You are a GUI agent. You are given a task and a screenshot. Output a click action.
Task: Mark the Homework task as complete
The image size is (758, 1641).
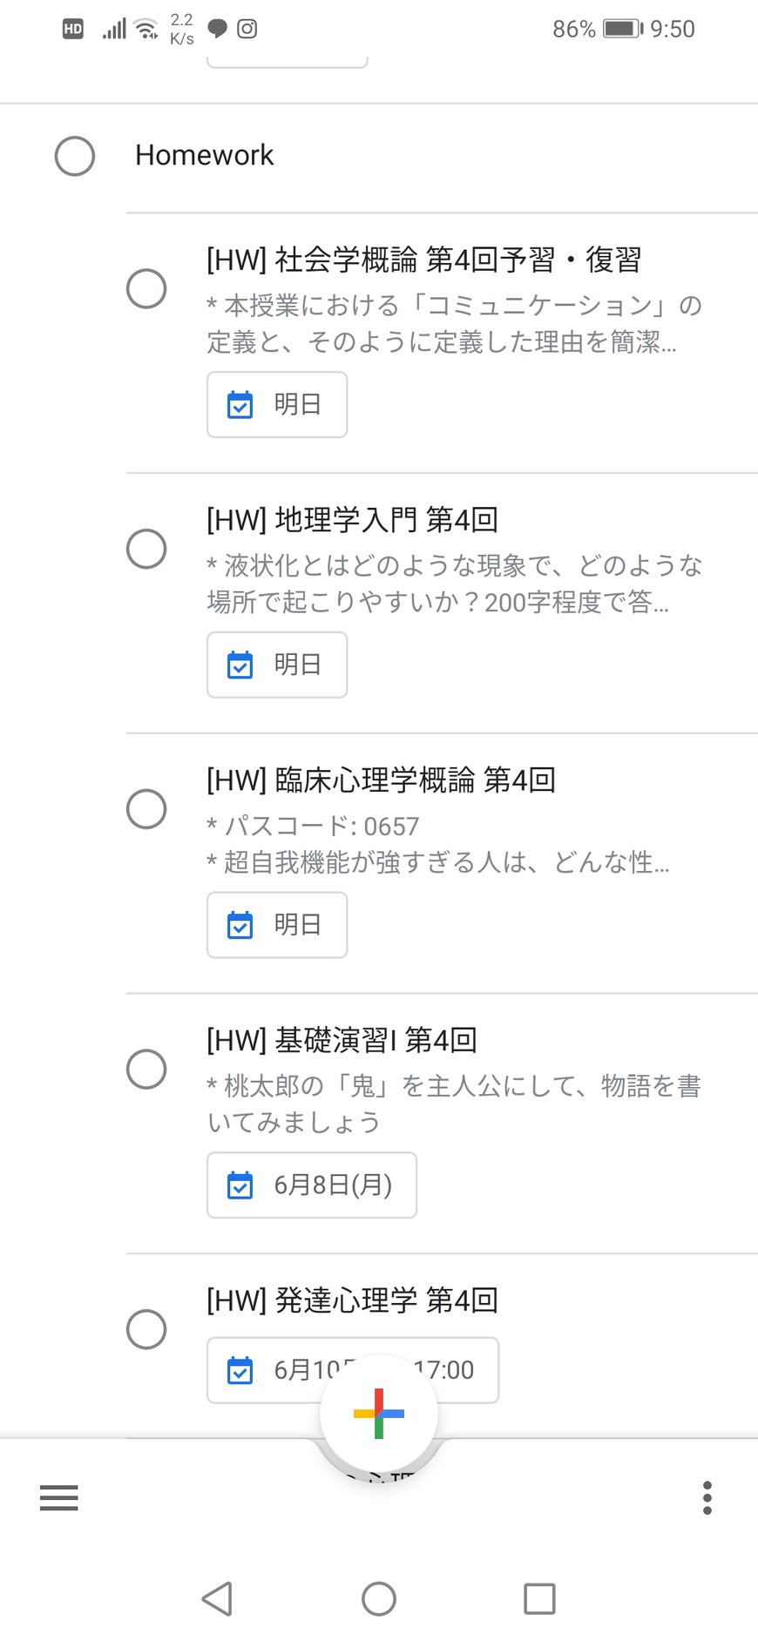click(75, 157)
